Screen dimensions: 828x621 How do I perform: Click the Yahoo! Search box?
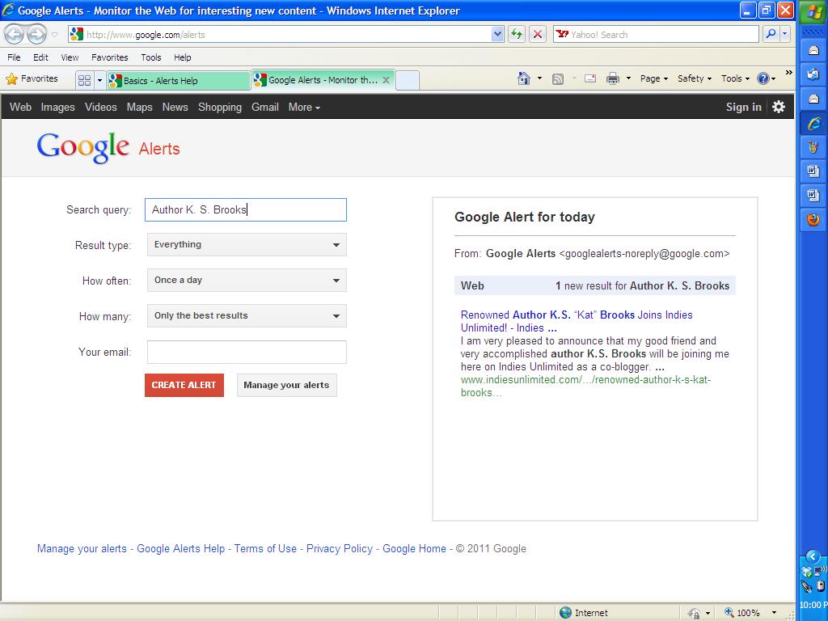coord(656,34)
